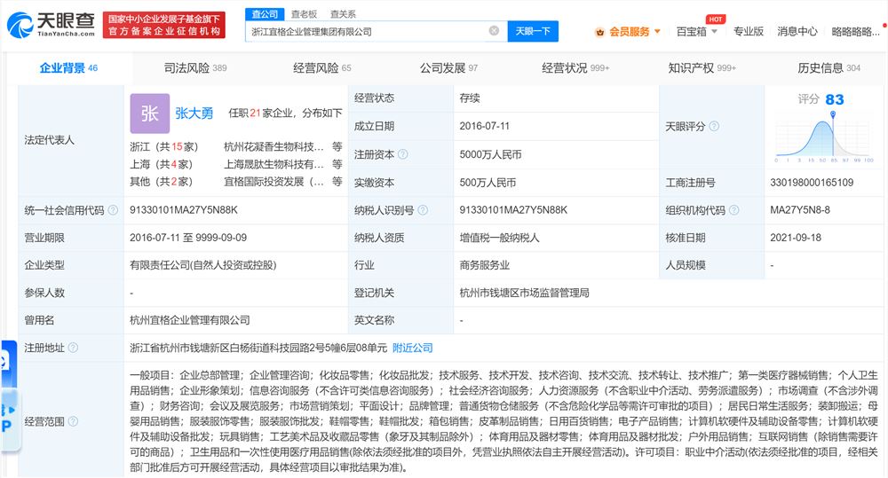888x478 pixels.
Task: Click the help icon beside 统一社会信用代码
Action: (113, 210)
